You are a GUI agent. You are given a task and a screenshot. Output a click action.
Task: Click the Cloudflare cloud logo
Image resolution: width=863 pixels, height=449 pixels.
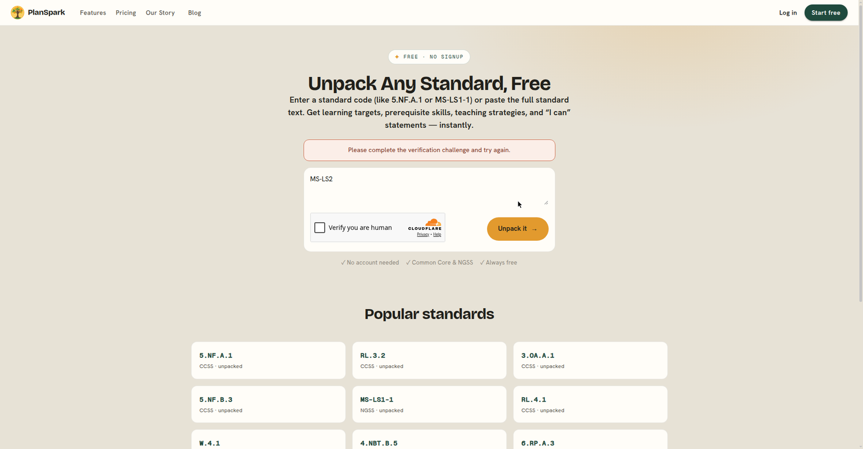pyautogui.click(x=433, y=222)
